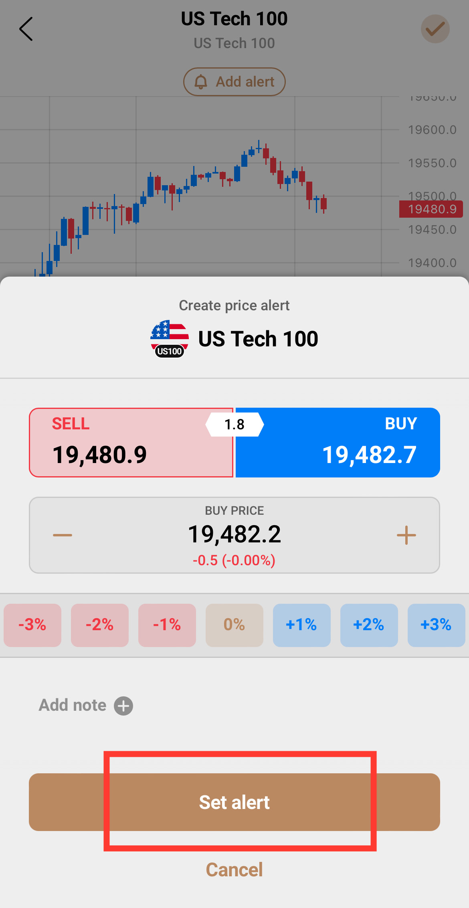Reset to the 0% preset
Viewport: 469px width, 908px height.
click(234, 625)
